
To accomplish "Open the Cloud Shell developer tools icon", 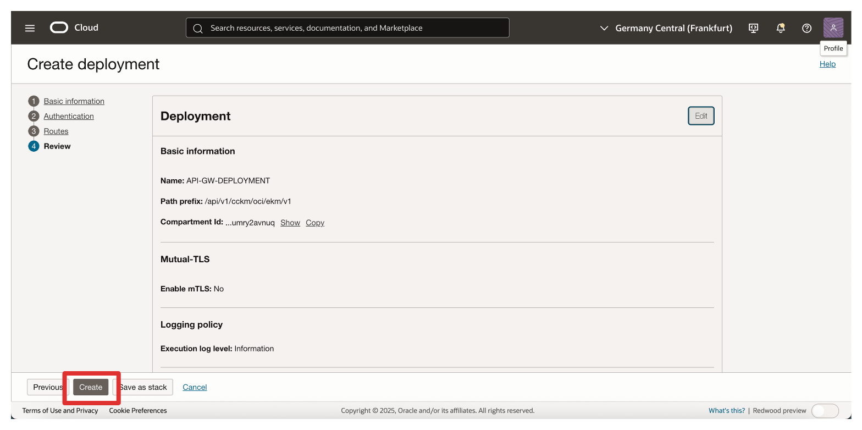I will [x=754, y=28].
